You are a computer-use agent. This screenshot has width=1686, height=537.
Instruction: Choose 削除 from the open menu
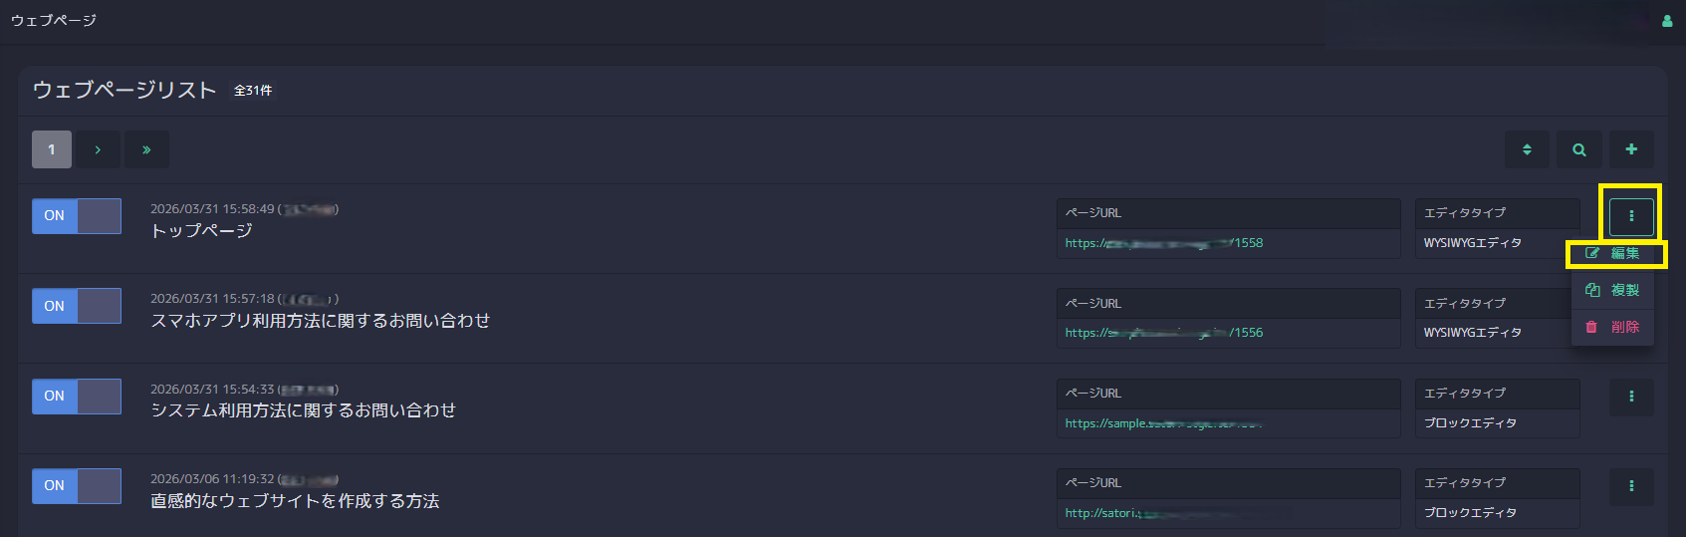point(1613,327)
